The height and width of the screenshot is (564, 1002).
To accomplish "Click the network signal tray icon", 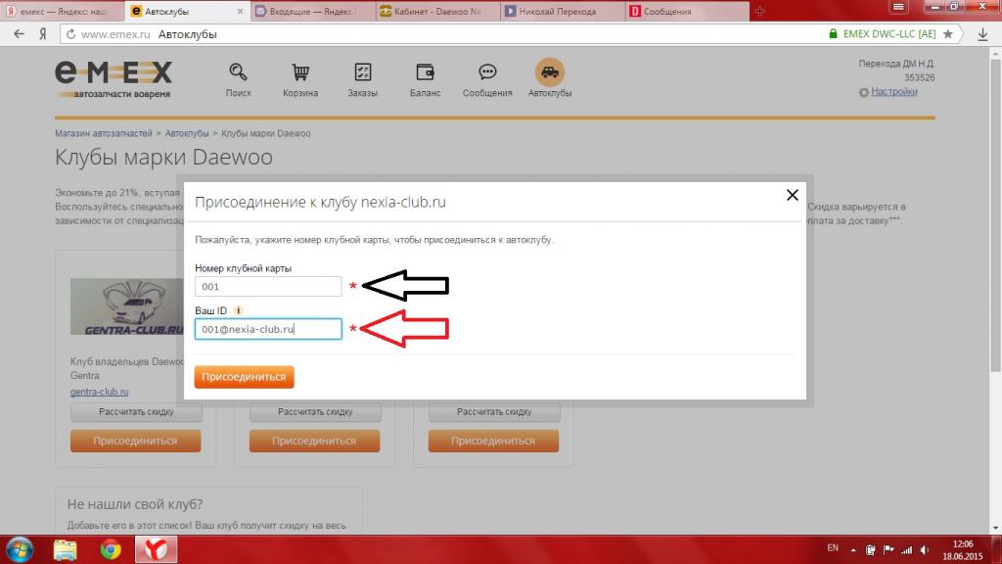I will click(907, 550).
